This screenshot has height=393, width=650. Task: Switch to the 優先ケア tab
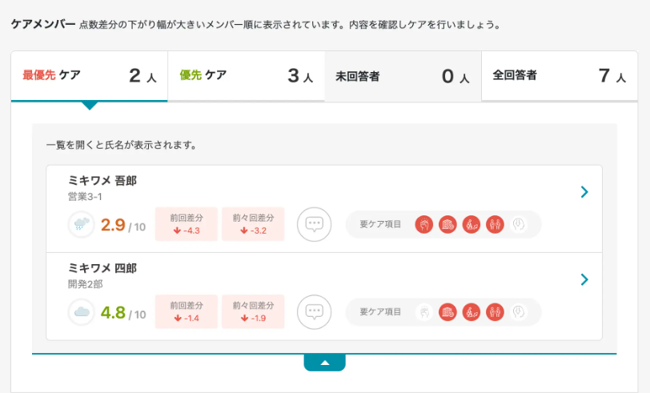coord(246,76)
